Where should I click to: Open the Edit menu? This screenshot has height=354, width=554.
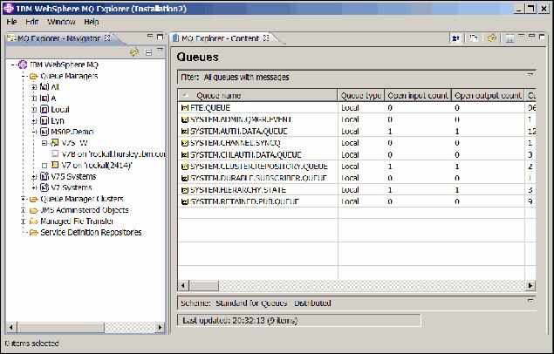point(31,22)
